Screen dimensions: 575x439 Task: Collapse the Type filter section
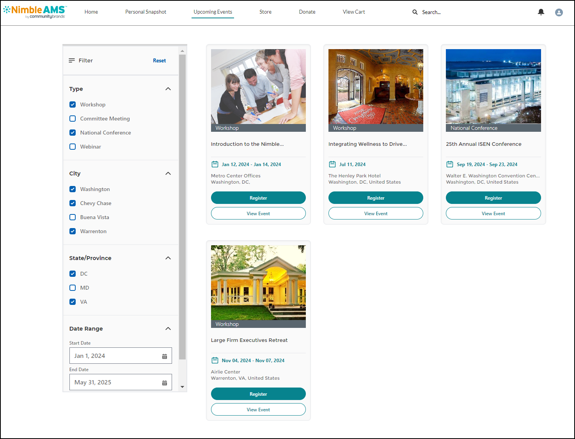click(x=168, y=89)
